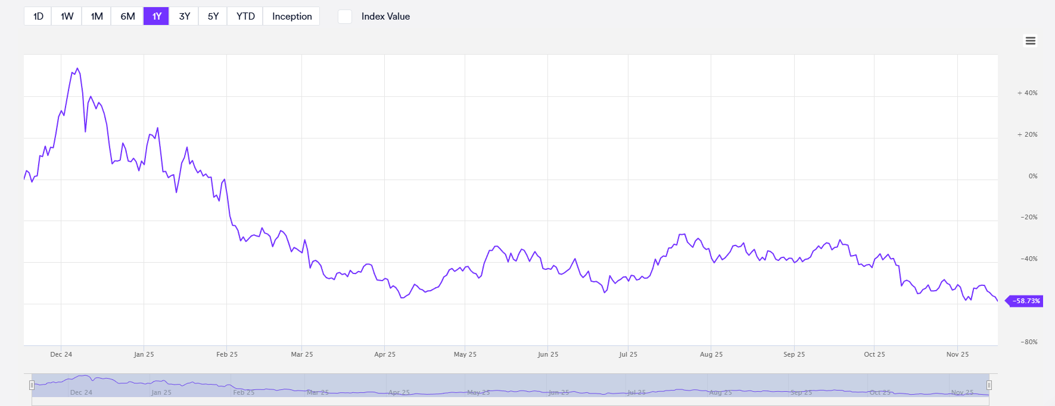Click the chart line near Apr 25 low

pos(403,297)
